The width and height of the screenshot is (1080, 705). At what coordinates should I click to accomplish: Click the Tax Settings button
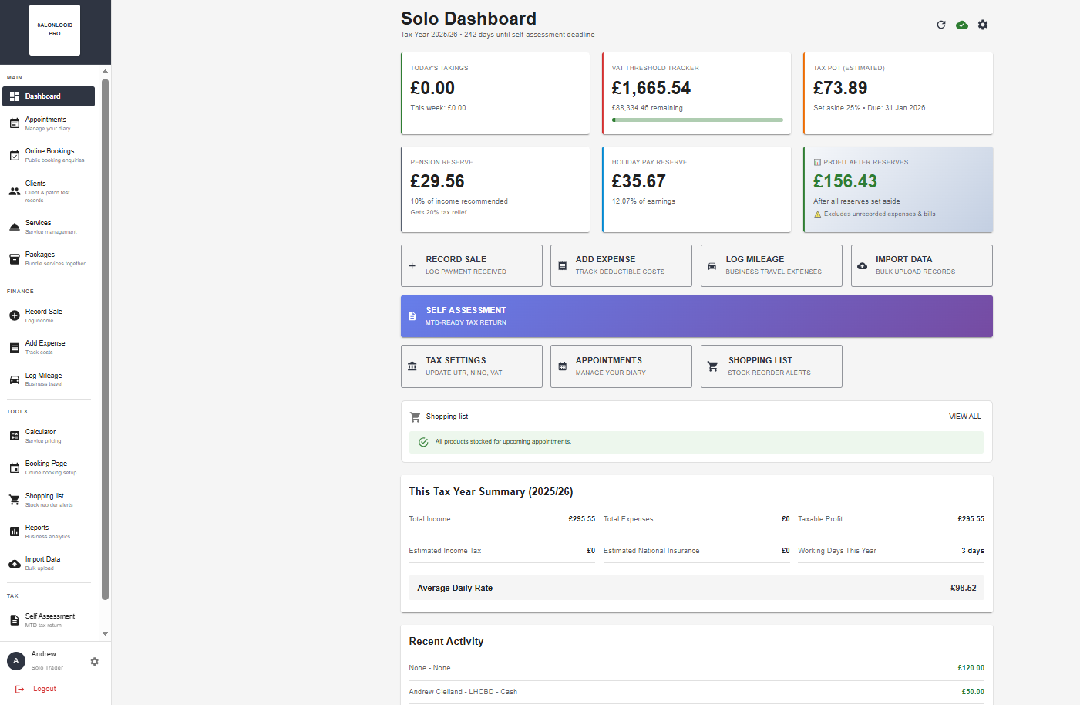(x=472, y=366)
